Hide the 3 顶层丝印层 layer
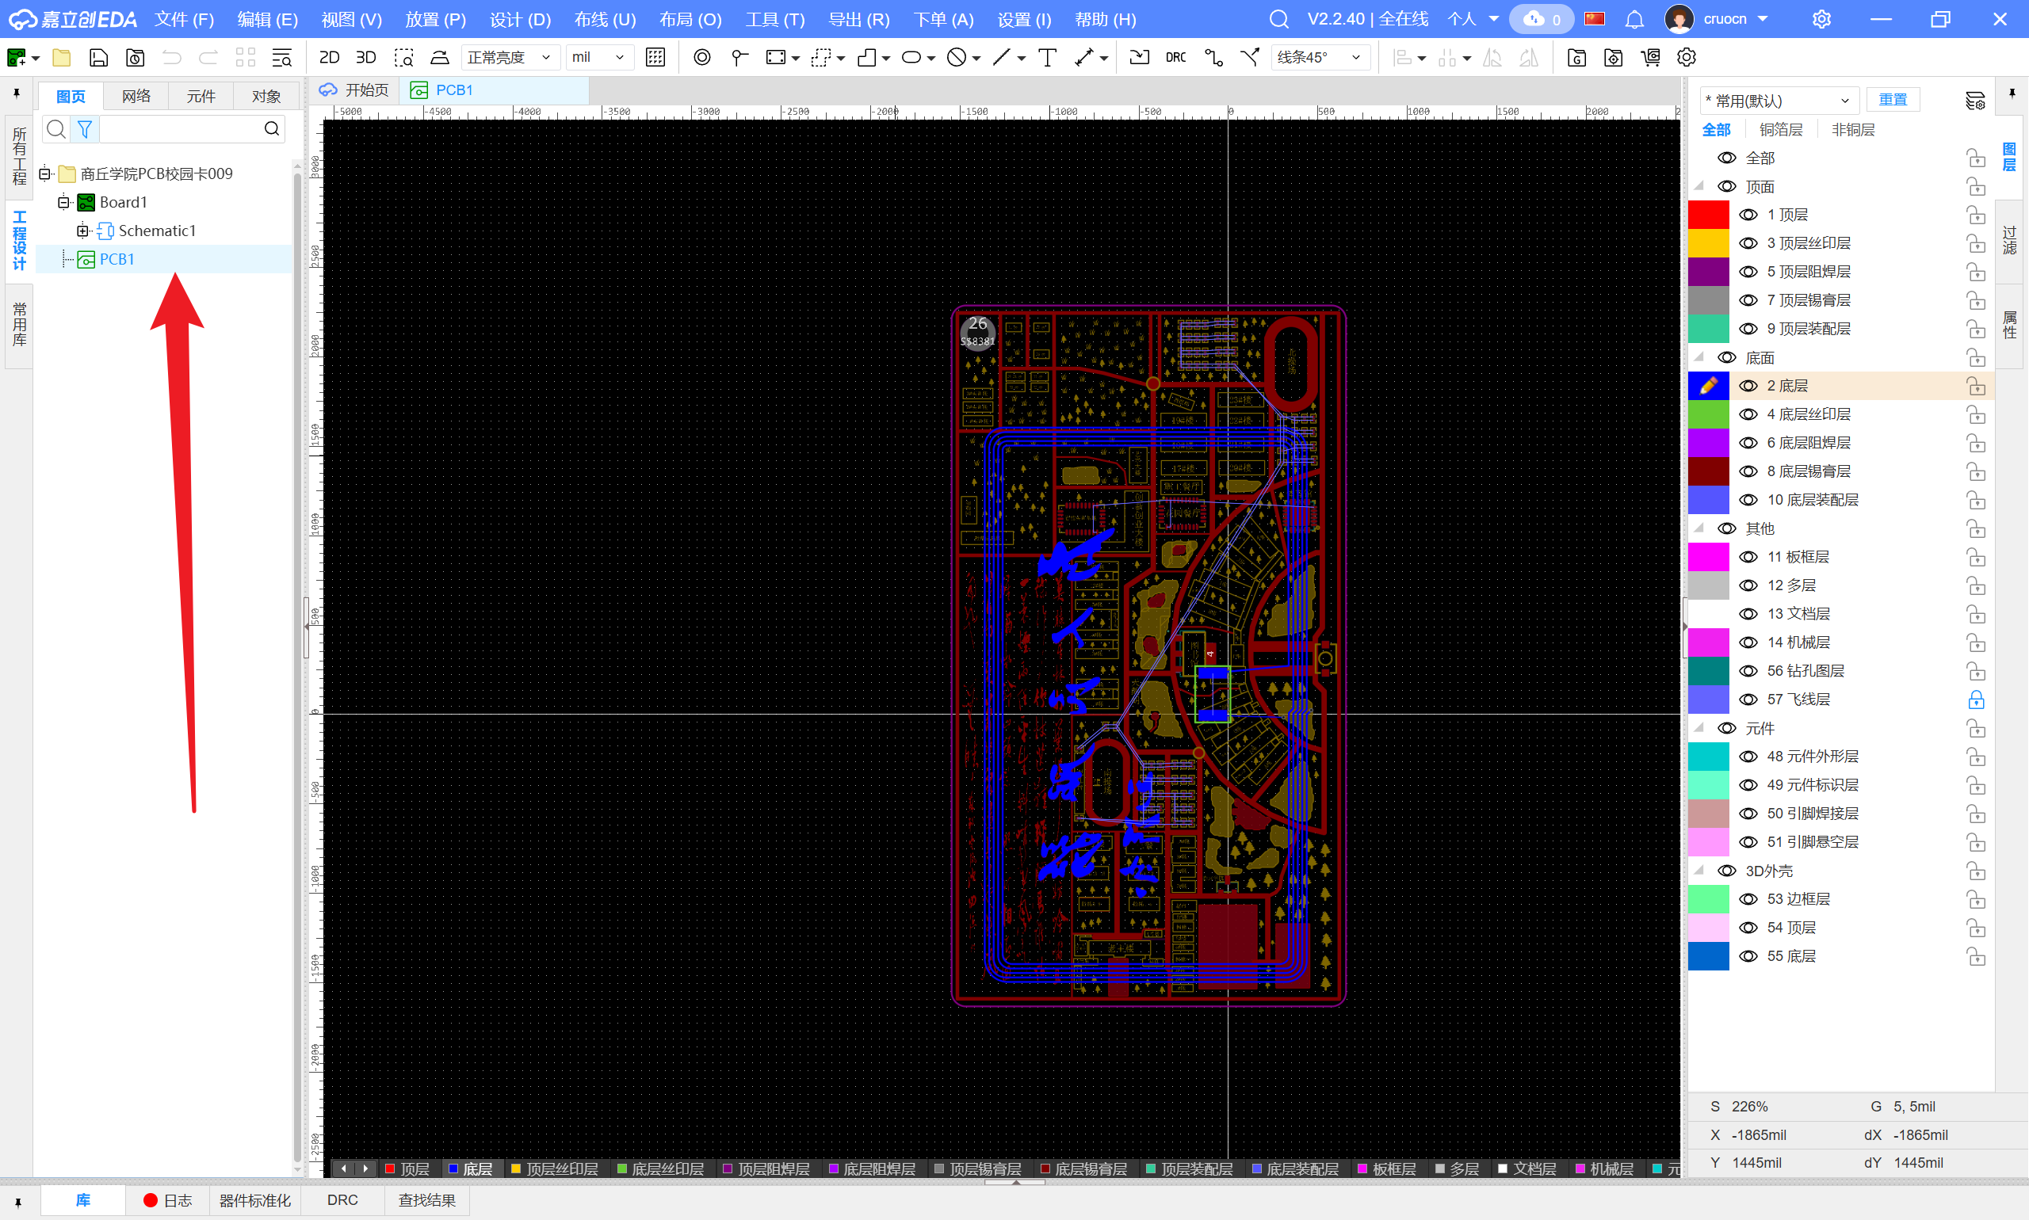Screen dimensions: 2029x1220 1748,243
